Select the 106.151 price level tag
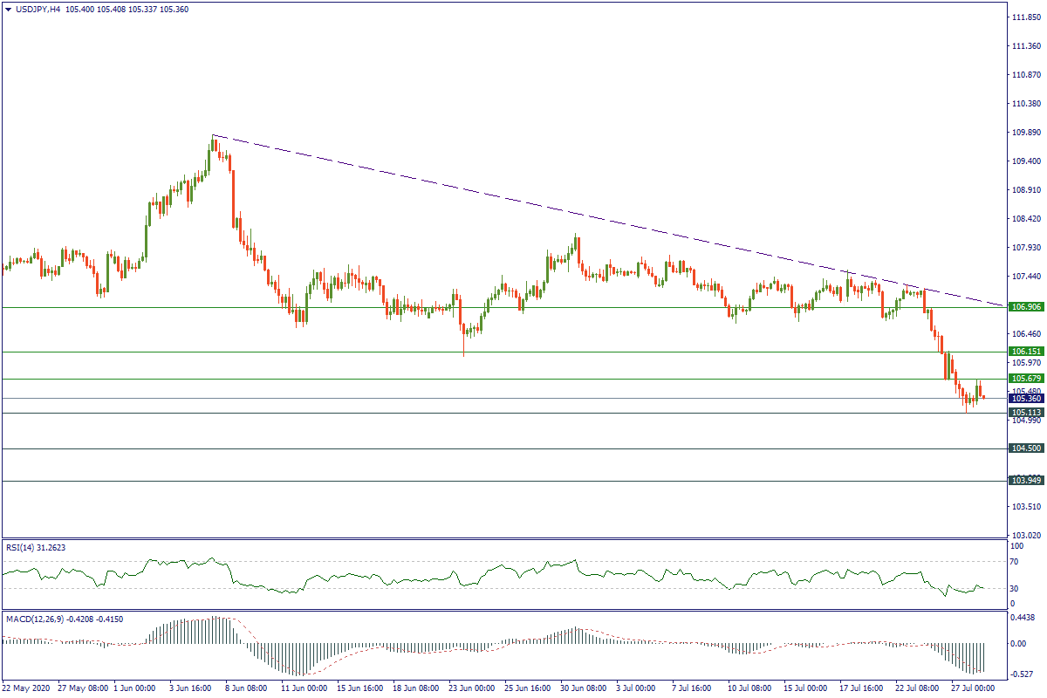 tap(1025, 351)
